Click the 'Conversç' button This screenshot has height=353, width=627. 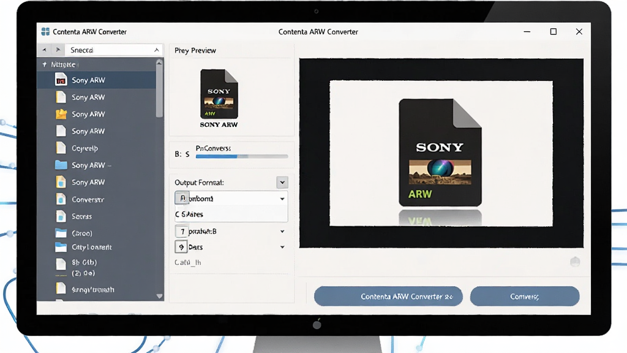click(x=525, y=296)
